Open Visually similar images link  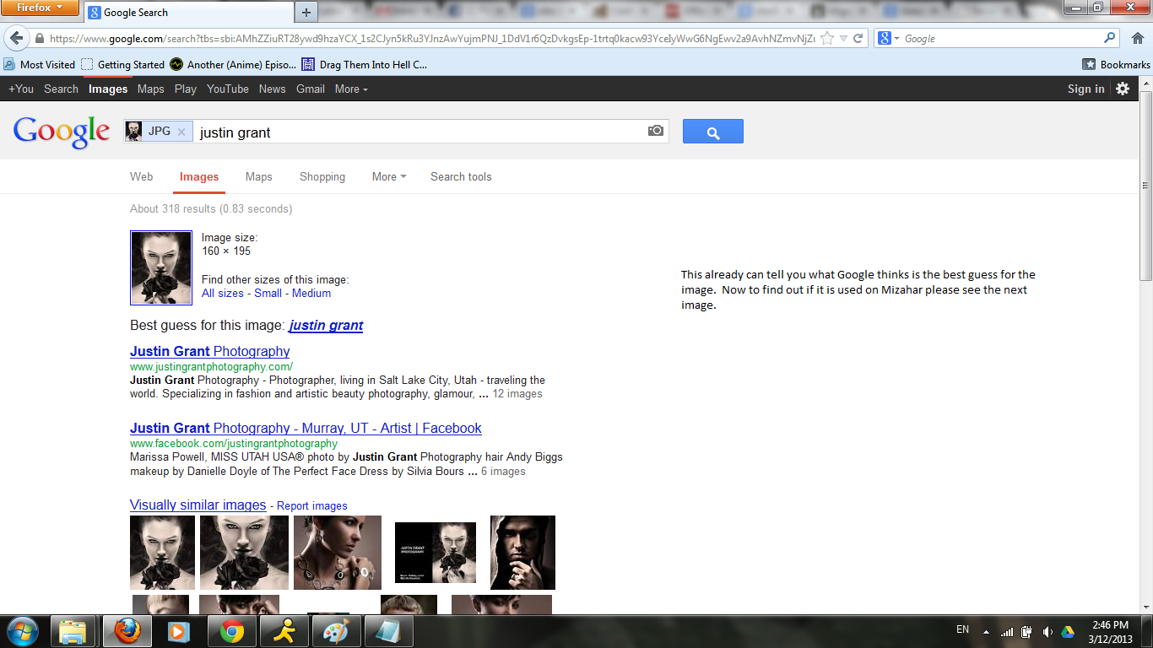pos(198,505)
